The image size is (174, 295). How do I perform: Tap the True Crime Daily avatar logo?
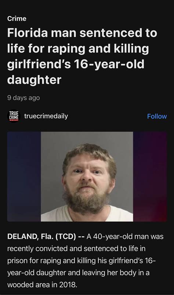point(14,116)
